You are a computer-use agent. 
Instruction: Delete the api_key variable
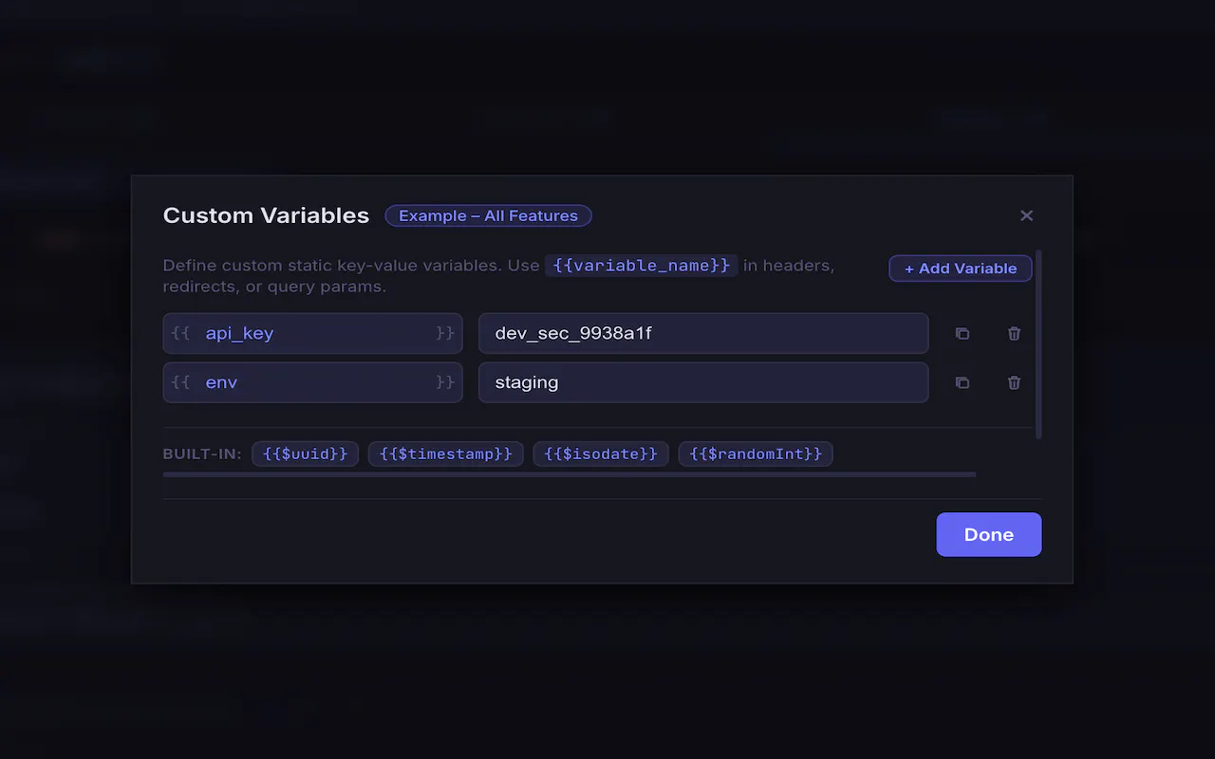[1014, 333]
